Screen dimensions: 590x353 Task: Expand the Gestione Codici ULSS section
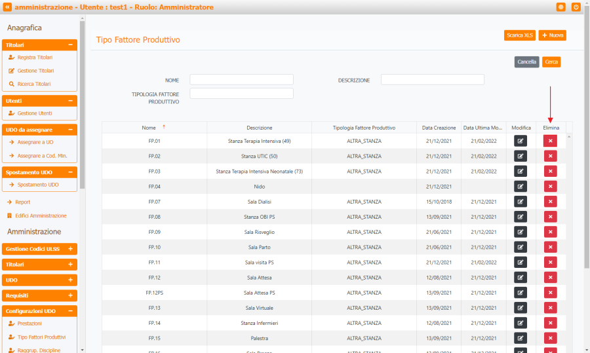pyautogui.click(x=70, y=249)
